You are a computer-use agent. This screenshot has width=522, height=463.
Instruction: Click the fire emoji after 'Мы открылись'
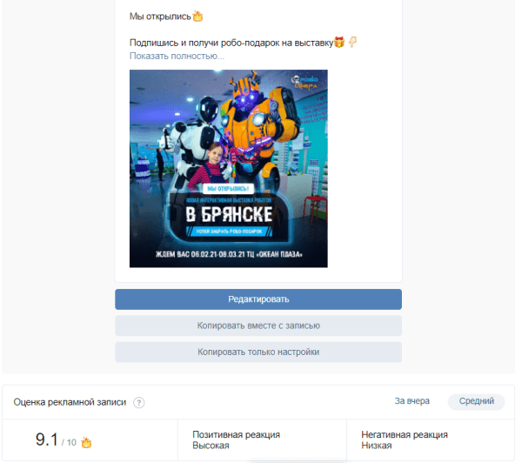pos(197,16)
